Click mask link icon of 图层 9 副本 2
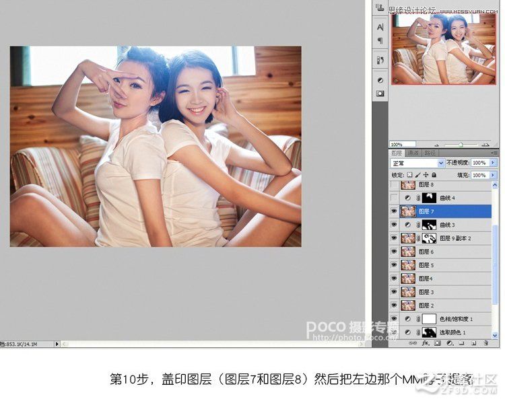 (x=418, y=238)
